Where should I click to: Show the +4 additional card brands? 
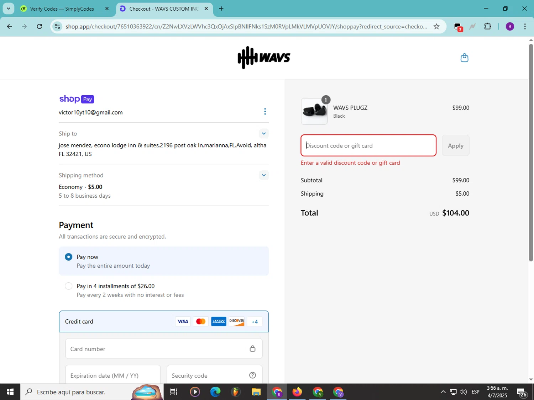(x=255, y=321)
